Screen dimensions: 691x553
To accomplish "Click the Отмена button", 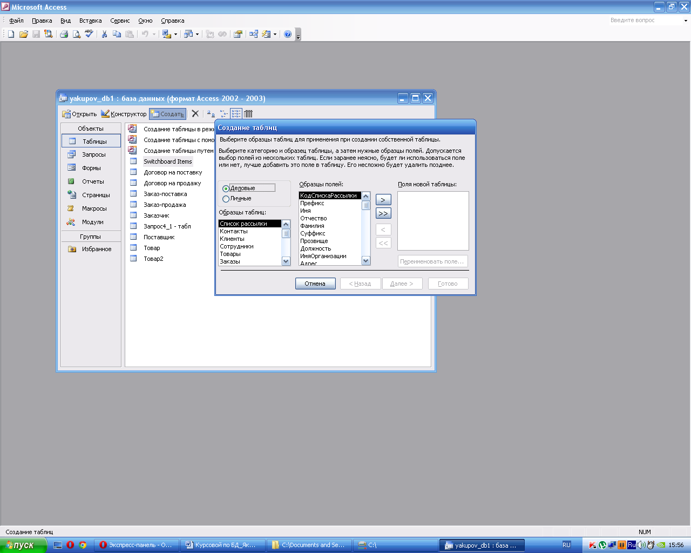I will click(315, 284).
